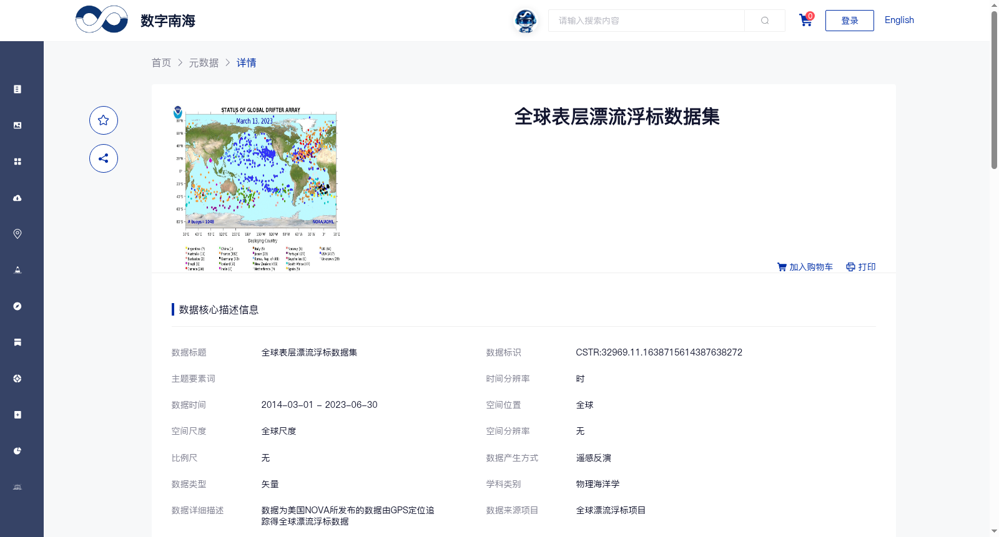Click the 数字南海 logo
The height and width of the screenshot is (537, 999).
135,20
